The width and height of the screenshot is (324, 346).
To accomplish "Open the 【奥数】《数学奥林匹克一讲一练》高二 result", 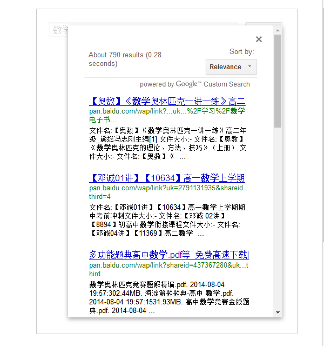I will click(167, 101).
